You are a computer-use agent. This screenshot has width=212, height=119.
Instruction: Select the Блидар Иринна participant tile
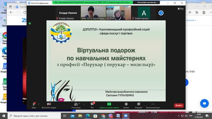click(x=68, y=13)
